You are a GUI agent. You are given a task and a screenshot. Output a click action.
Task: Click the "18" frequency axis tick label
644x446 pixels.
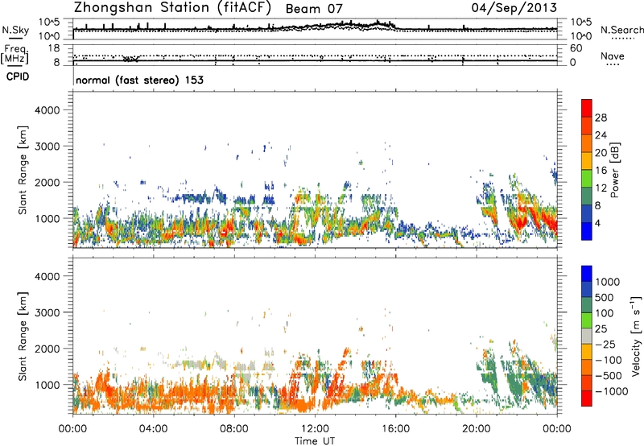tap(54, 47)
